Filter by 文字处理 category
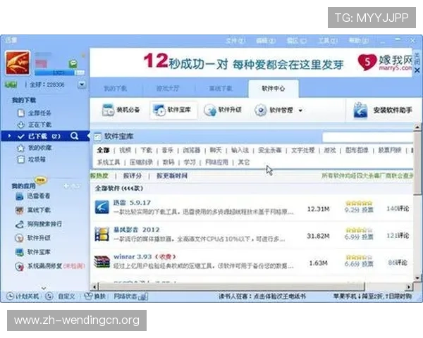Image resolution: width=423 pixels, height=338 pixels. tap(302, 150)
